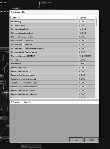Click the Size value 0.28 field

(x=44, y=3)
